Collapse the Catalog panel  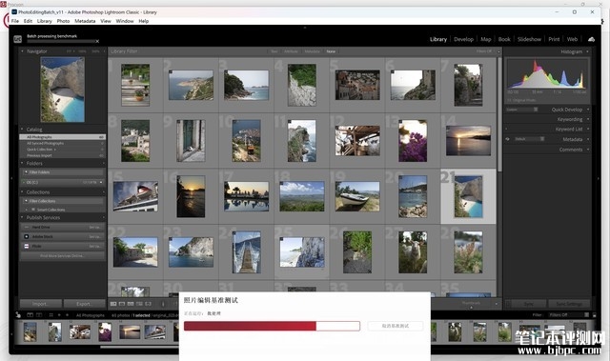(x=22, y=129)
